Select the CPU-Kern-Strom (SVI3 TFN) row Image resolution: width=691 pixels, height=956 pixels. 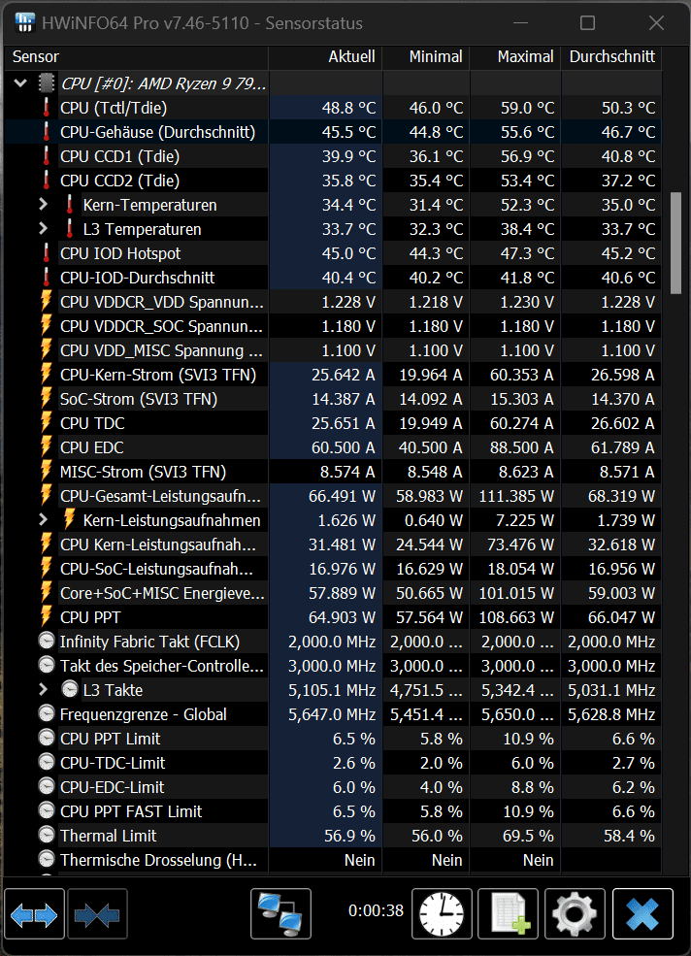click(x=333, y=375)
